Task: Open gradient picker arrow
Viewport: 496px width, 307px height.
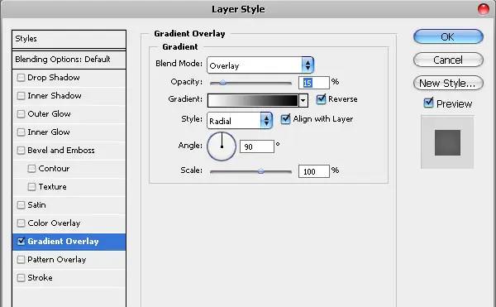Action: [303, 101]
